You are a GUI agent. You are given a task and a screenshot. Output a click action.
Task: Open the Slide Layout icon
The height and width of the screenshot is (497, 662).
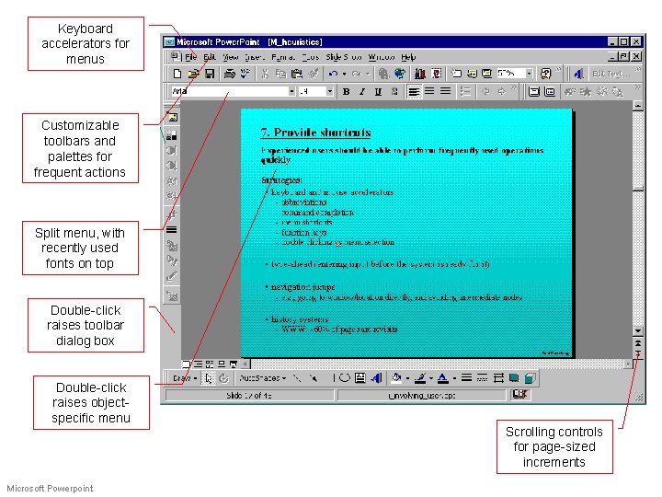472,74
